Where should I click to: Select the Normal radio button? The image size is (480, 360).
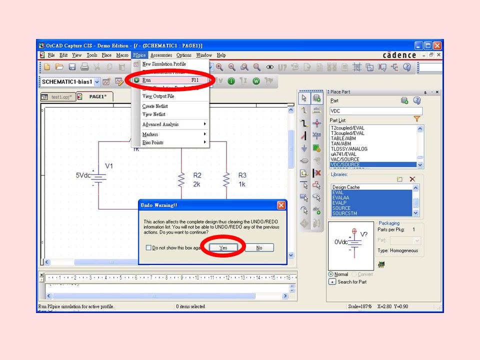coord(330,274)
